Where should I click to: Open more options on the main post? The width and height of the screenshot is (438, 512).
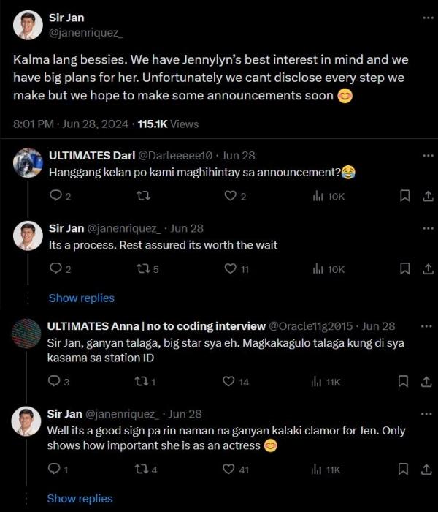coord(427,18)
